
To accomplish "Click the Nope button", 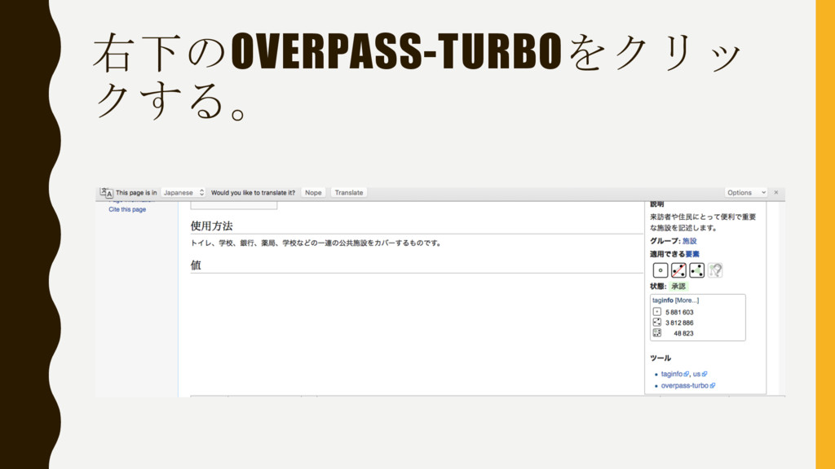I will pos(313,192).
